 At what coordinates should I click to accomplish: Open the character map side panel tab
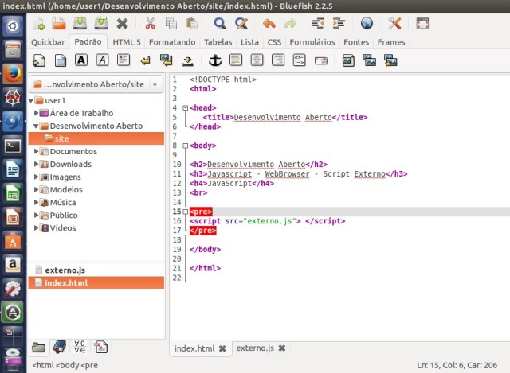[80, 346]
